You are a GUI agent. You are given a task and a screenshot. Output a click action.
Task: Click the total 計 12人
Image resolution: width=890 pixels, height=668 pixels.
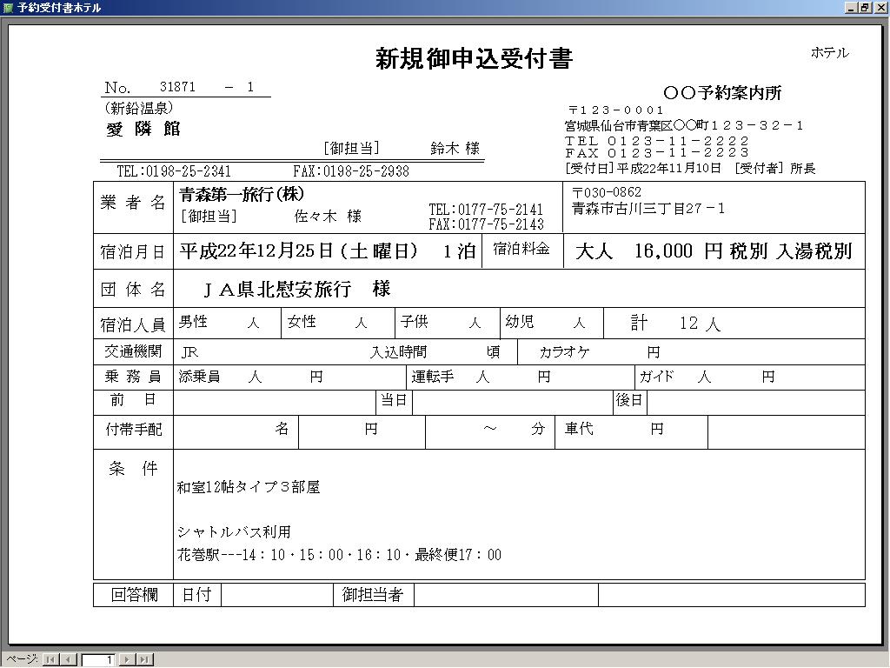[675, 324]
